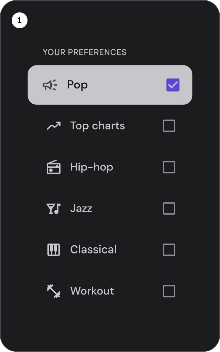220x352 pixels.
Task: Enable the Top charts checkbox
Action: pyautogui.click(x=169, y=126)
